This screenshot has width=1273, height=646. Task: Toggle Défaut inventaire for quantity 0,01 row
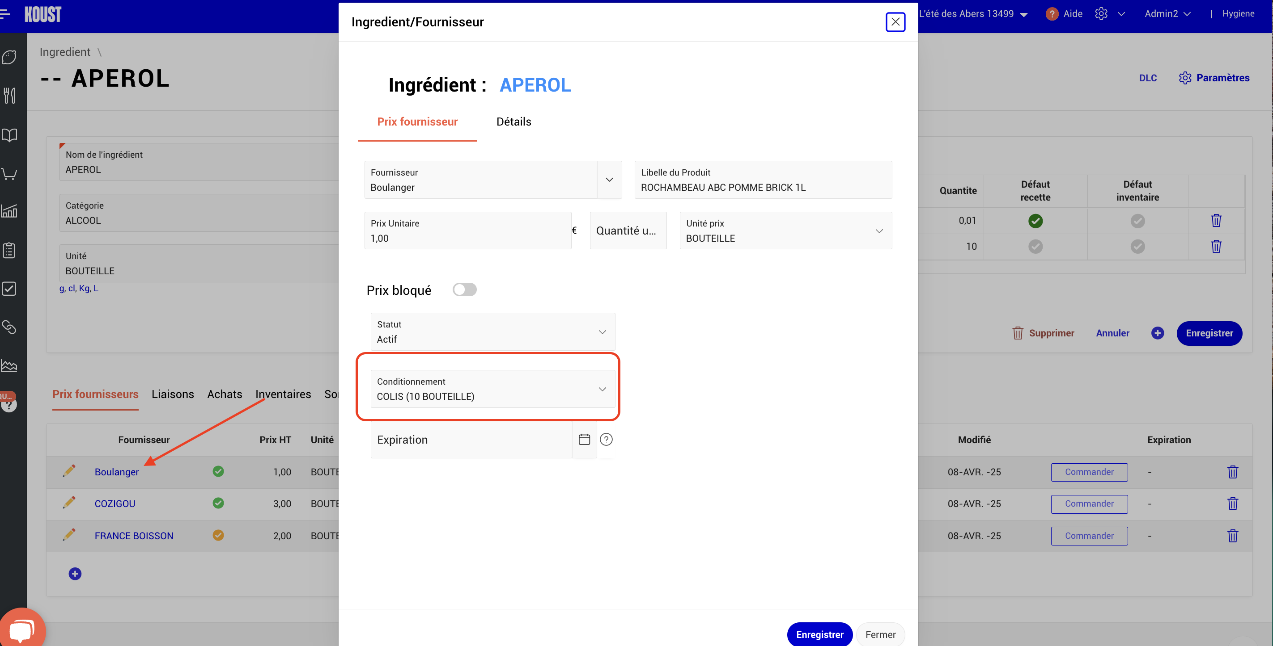pyautogui.click(x=1137, y=221)
